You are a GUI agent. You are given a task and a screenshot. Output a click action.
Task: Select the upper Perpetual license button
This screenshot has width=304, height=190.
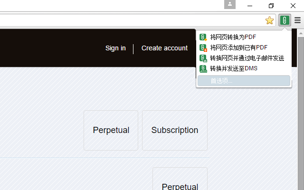point(111,130)
